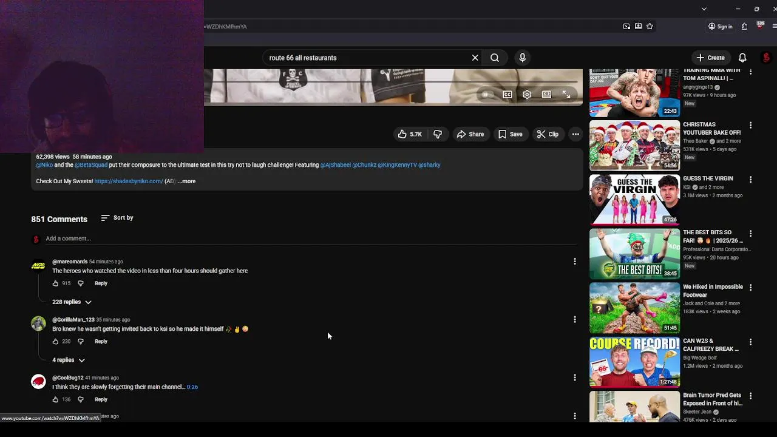This screenshot has width=777, height=437.
Task: Enter fullscreen on the video player
Action: 566,95
